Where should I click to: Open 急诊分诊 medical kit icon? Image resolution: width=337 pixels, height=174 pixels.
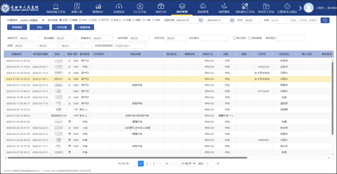click(161, 6)
